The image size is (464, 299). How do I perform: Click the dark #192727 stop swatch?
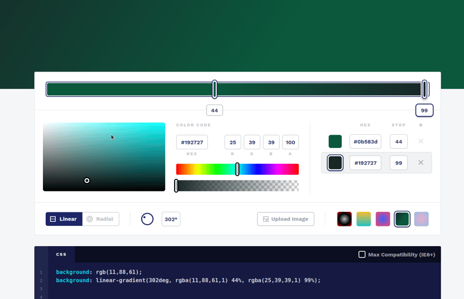pyautogui.click(x=335, y=163)
